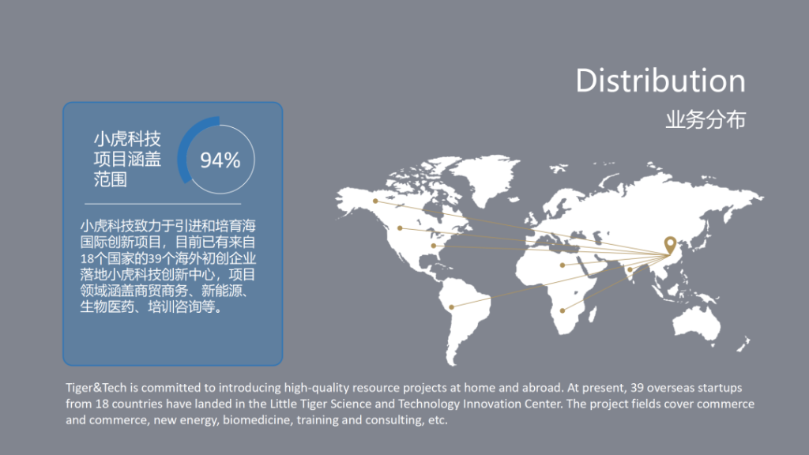
Task: Select the '小虎科技 项目涵盖 范围' heading
Action: pos(127,159)
